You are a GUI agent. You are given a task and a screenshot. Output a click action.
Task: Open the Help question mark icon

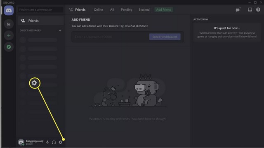tap(258, 10)
